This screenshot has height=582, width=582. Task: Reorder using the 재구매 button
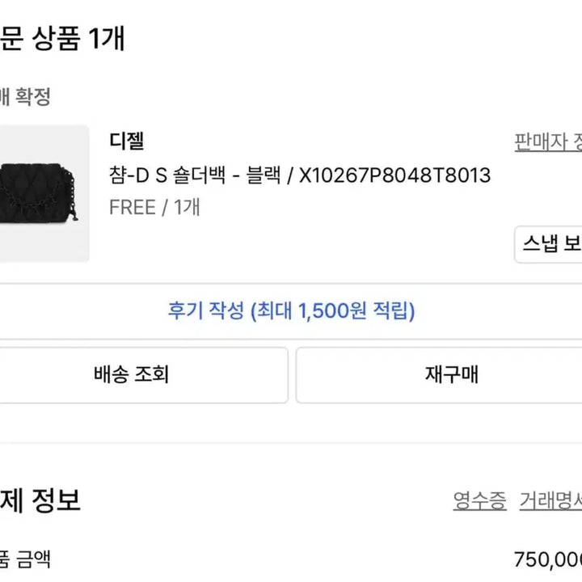(x=451, y=375)
